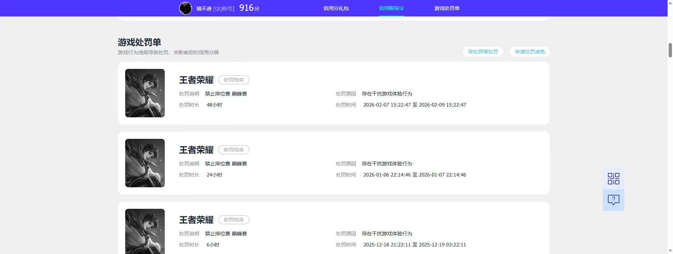Click the 王者荣耀 title of the 6小时 record

196,220
